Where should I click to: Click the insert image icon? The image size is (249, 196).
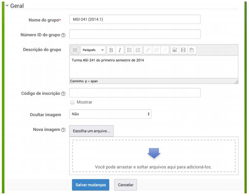[174, 50]
